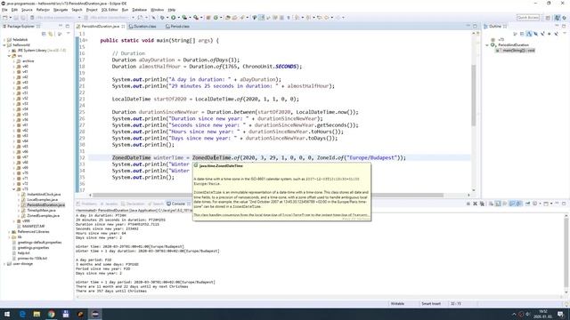The width and height of the screenshot is (570, 320).
Task: Expand the JRE System Library node
Action: coord(9,51)
